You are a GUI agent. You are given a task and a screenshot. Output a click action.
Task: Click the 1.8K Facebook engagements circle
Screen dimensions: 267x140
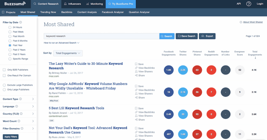pyautogui.click(x=169, y=70)
